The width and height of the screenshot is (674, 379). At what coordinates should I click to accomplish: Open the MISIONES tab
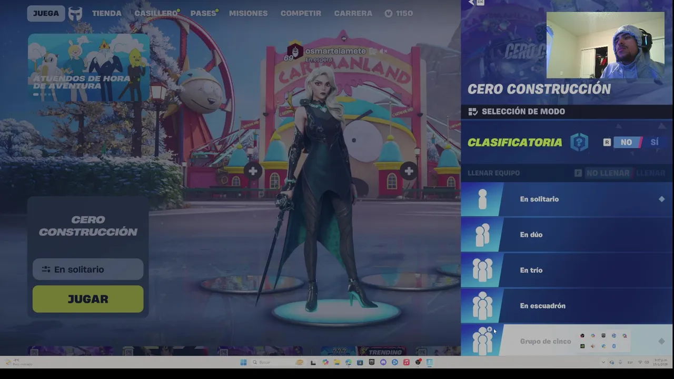(248, 13)
